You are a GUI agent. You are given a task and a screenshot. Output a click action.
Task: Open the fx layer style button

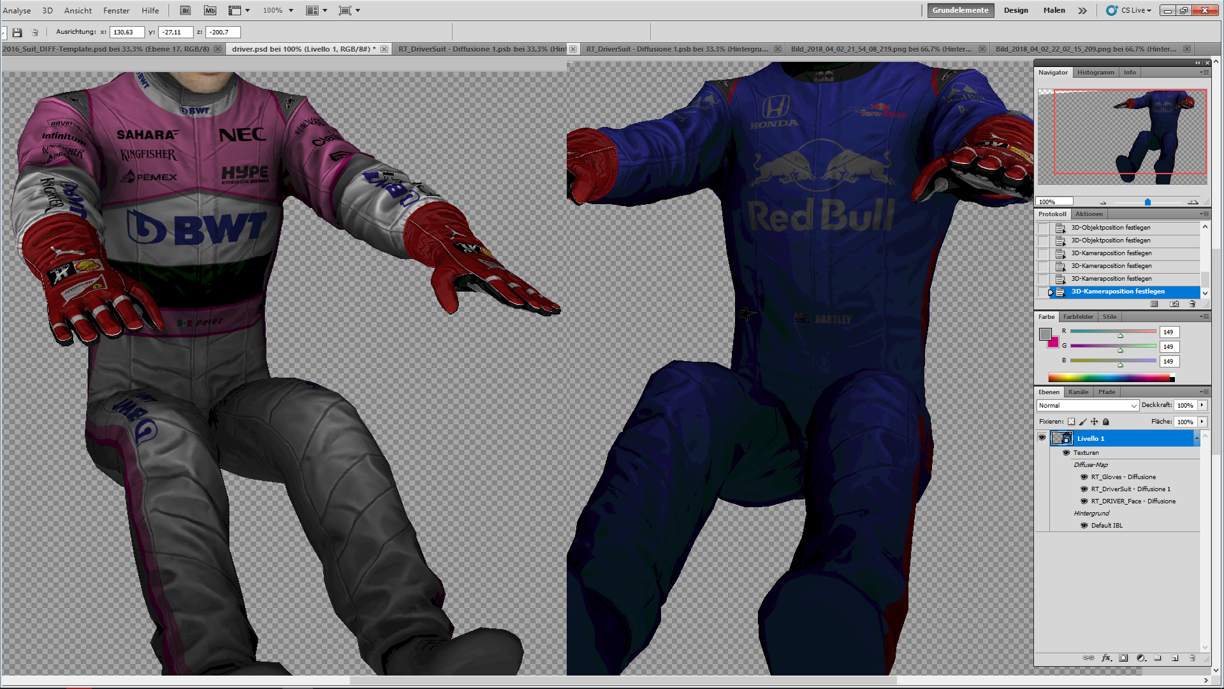tap(1106, 658)
